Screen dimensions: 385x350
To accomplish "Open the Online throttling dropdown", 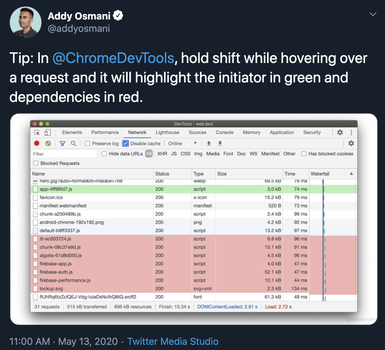I will [182, 144].
